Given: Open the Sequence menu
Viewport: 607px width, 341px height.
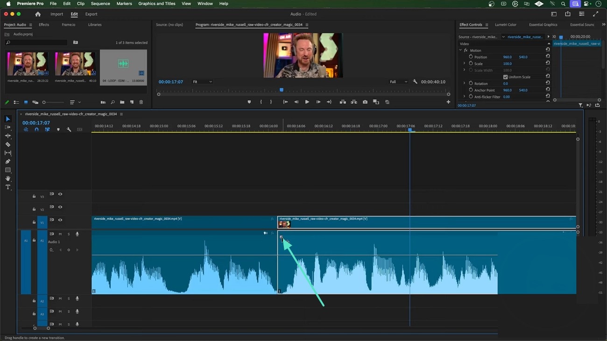Looking at the screenshot, I should tap(100, 4).
